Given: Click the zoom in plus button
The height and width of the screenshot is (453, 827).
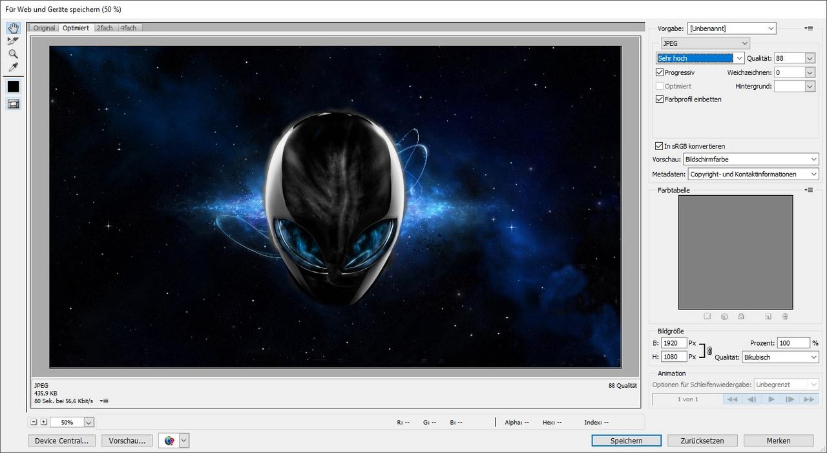Looking at the screenshot, I should (x=44, y=422).
